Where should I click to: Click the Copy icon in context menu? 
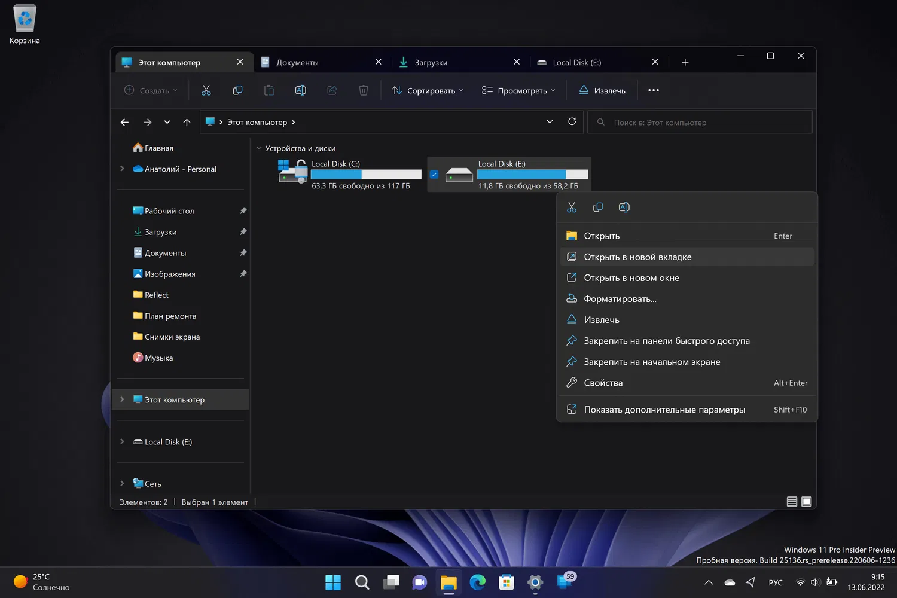coord(597,208)
